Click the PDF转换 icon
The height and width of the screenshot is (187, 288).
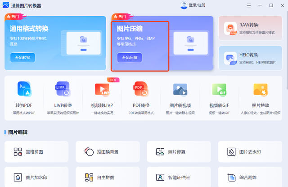tap(141, 89)
